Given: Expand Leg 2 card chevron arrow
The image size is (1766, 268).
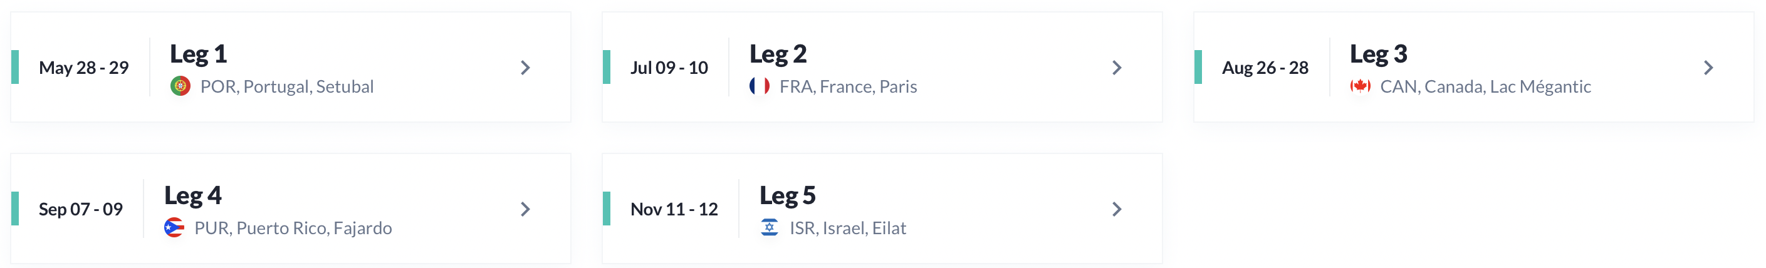Looking at the screenshot, I should pos(1117,68).
